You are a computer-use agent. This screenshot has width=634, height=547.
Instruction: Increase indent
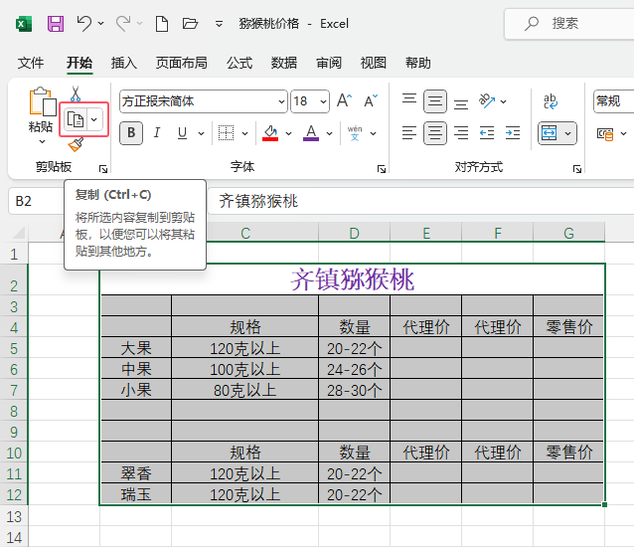tap(513, 132)
